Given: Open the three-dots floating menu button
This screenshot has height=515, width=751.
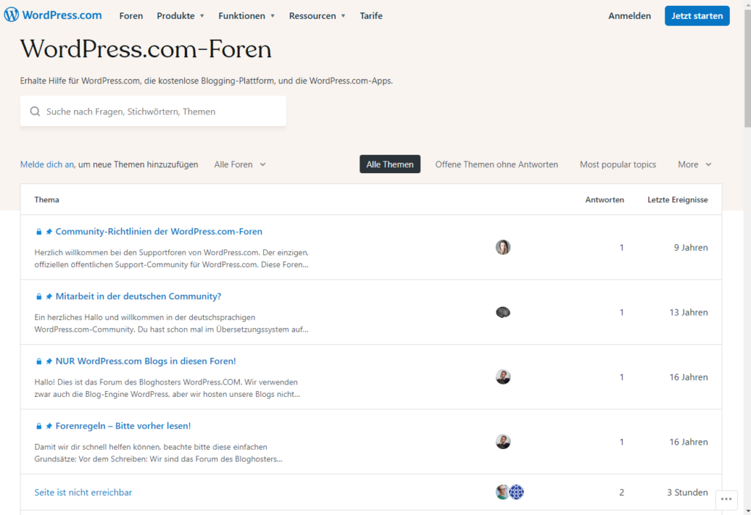Looking at the screenshot, I should 726,499.
